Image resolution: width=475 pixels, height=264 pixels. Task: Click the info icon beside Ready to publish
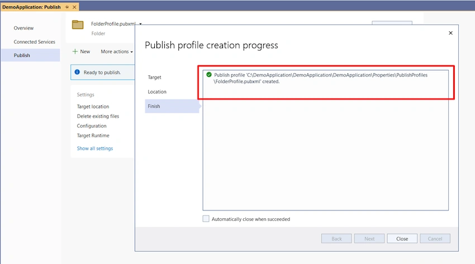point(77,72)
